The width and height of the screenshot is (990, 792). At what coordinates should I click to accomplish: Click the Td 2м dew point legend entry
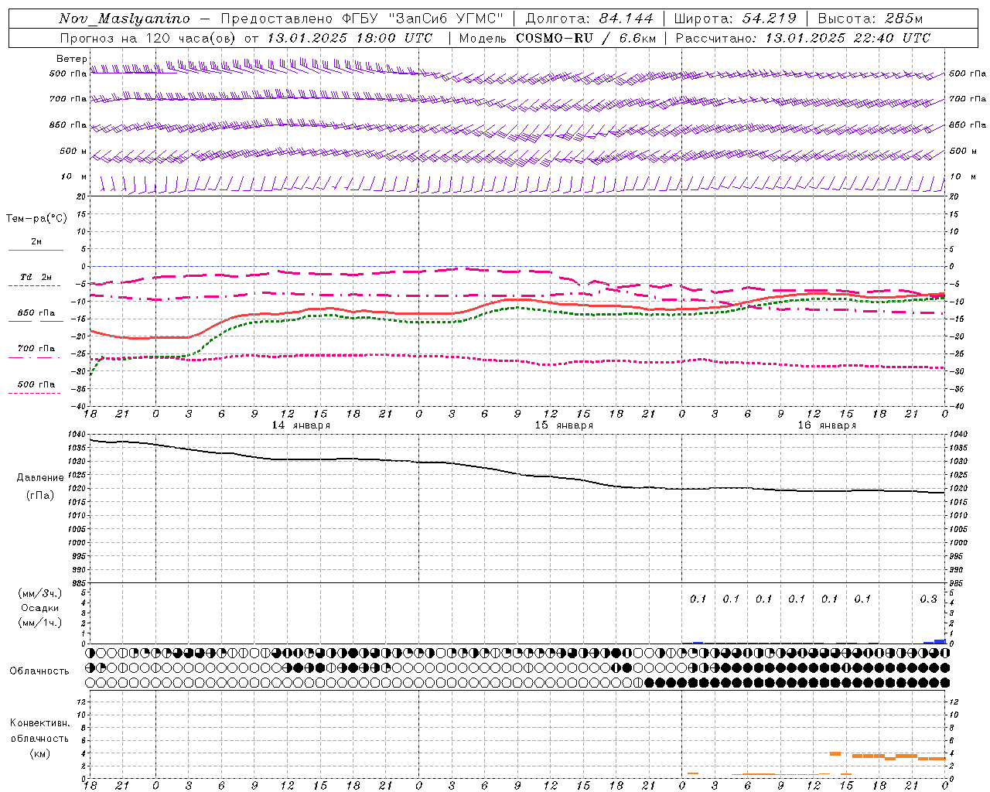[x=36, y=277]
